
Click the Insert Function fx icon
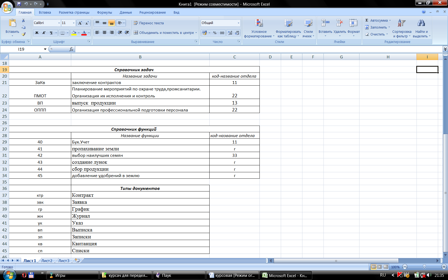click(x=71, y=49)
